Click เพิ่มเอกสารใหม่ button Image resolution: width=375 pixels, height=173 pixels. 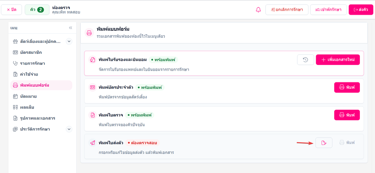338,60
